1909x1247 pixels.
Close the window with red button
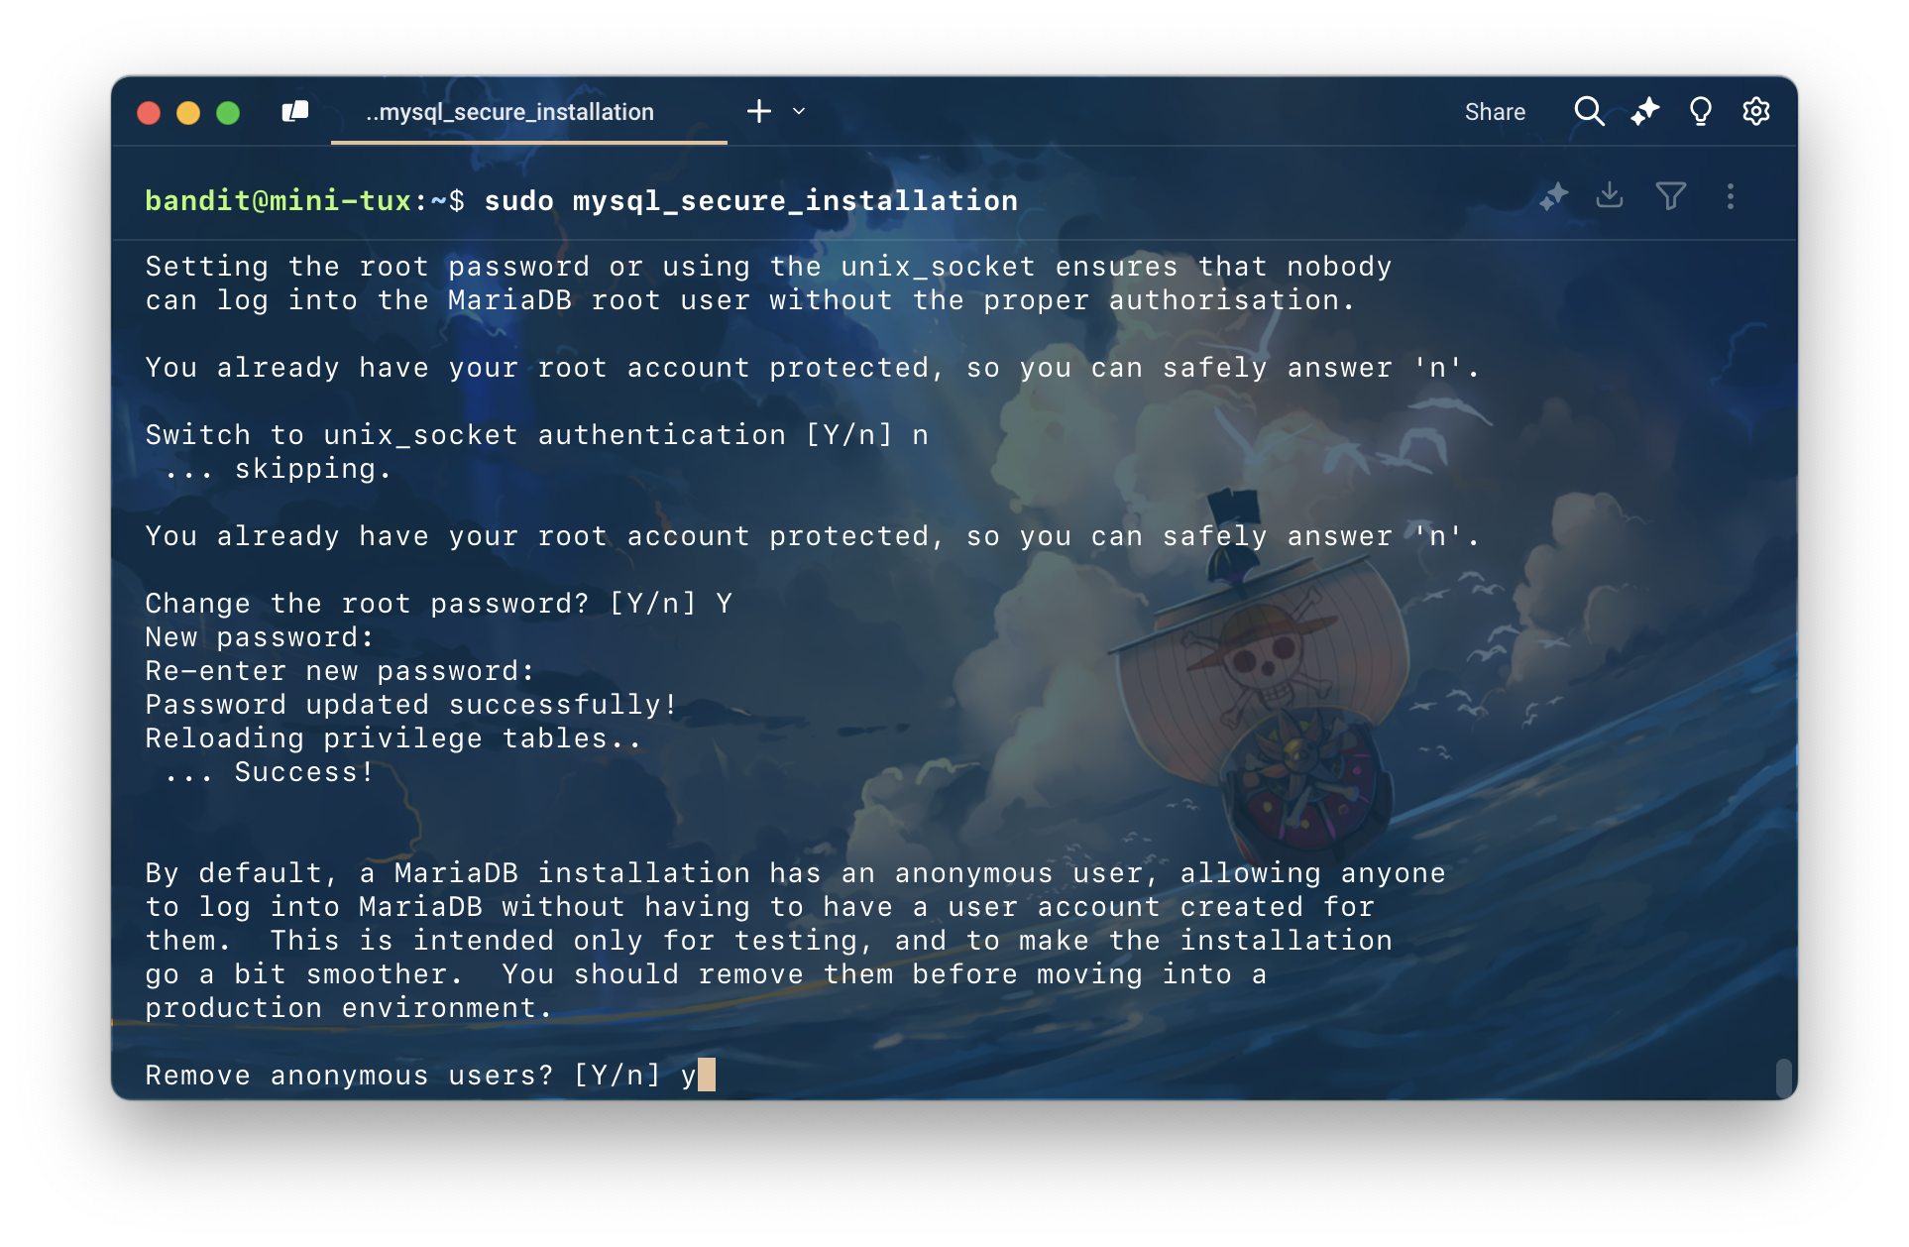[x=149, y=112]
